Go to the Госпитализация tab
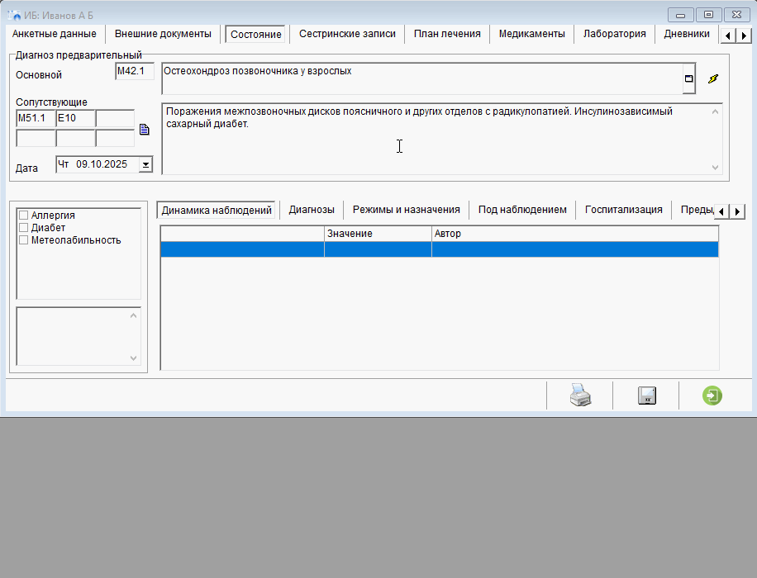The width and height of the screenshot is (757, 578). click(x=623, y=210)
